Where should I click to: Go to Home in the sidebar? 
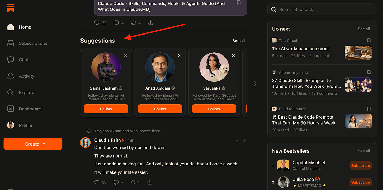point(25,27)
